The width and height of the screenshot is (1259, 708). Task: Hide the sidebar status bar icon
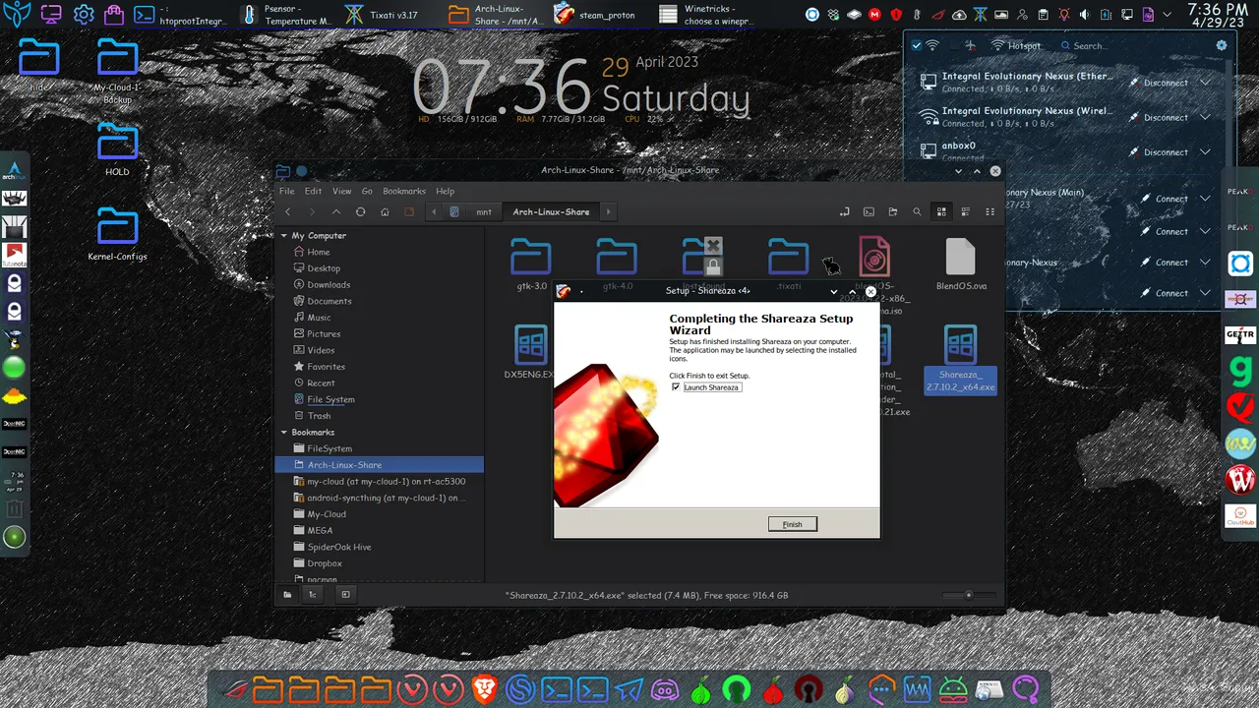(345, 595)
